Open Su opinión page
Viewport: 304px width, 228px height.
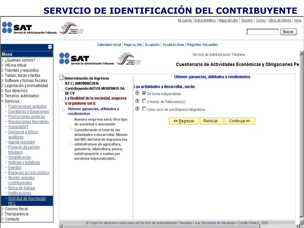pos(152,45)
